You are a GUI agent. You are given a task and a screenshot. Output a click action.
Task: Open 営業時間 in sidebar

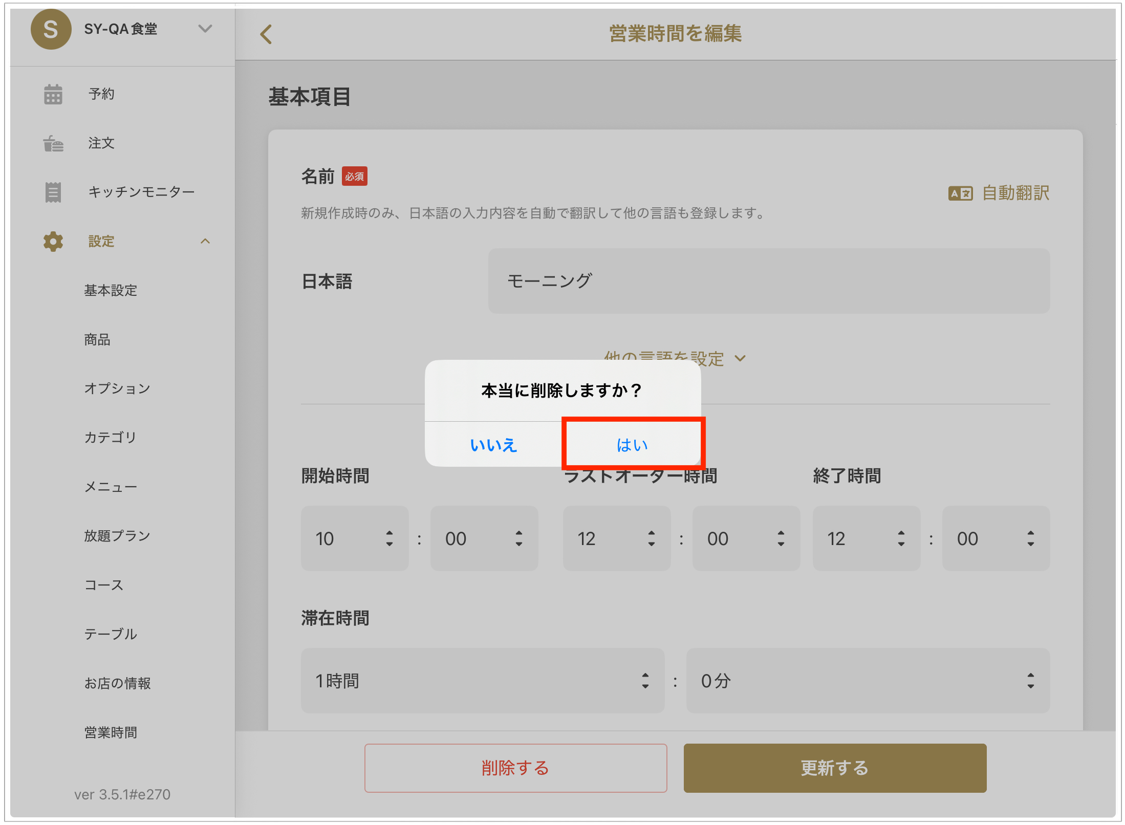pos(111,732)
